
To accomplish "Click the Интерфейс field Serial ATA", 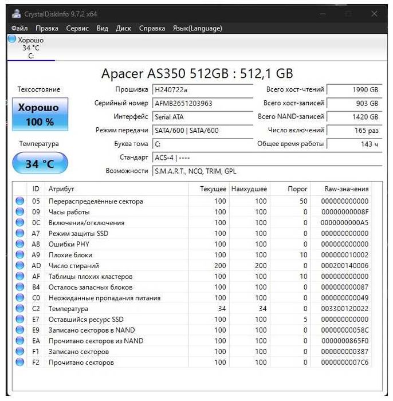I will [203, 117].
